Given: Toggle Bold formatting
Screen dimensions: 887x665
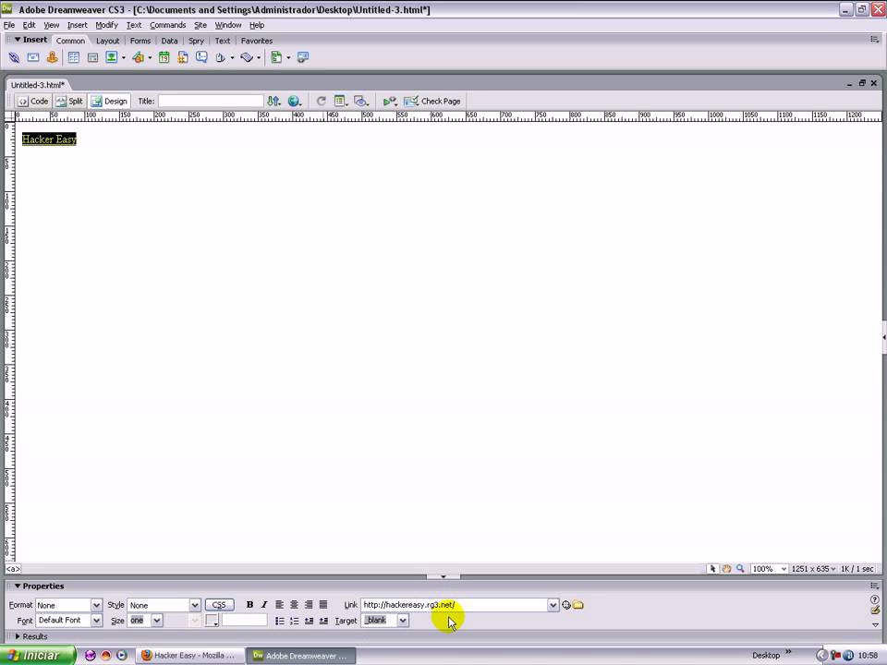Looking at the screenshot, I should pos(249,604).
